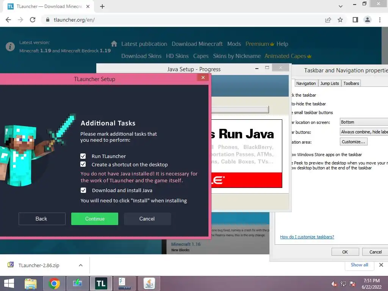Open the Taskbar properties taskbar icon
The image size is (388, 291).
(x=125, y=283)
